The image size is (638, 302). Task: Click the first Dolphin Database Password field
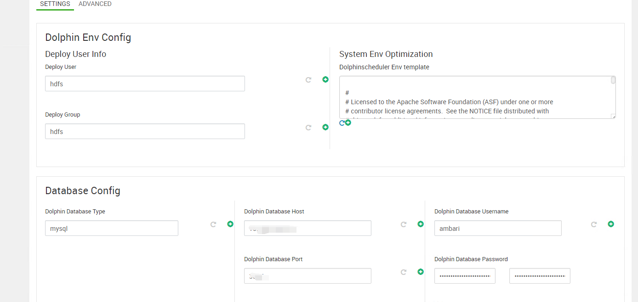465,276
